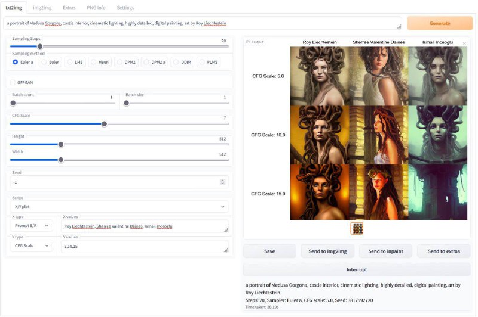This screenshot has height=317, width=478.
Task: Click the Width slider handle
Action: 61,160
